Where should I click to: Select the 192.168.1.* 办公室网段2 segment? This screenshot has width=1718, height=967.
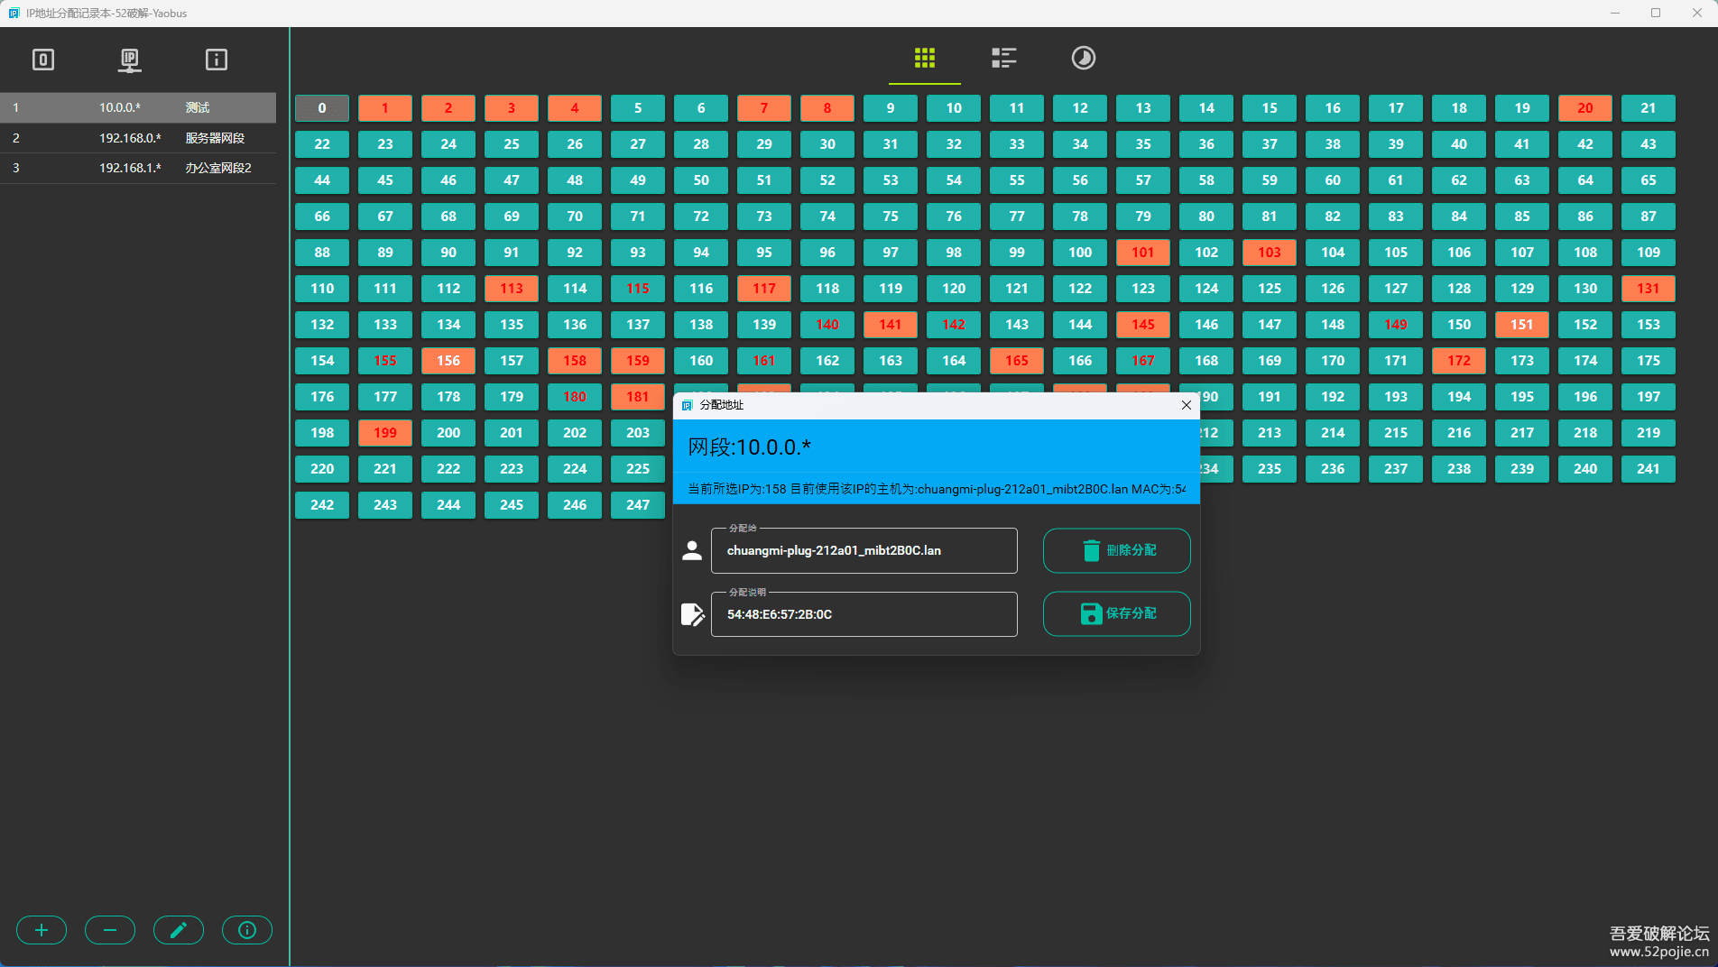[138, 168]
